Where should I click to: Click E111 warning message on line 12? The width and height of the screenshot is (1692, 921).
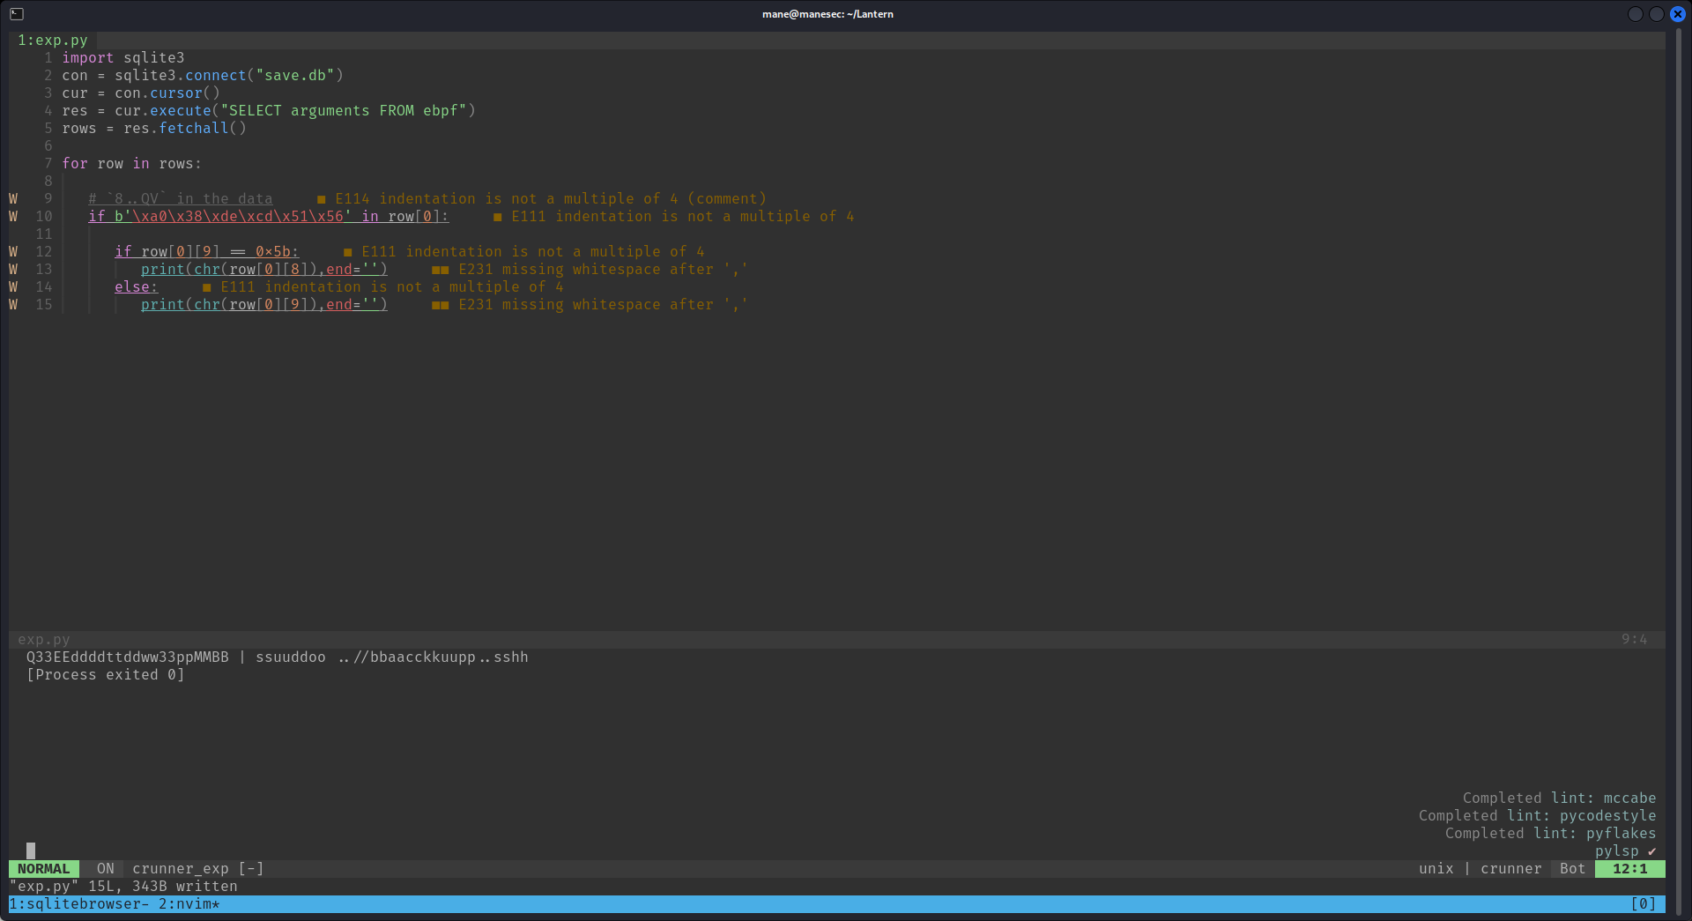point(533,252)
